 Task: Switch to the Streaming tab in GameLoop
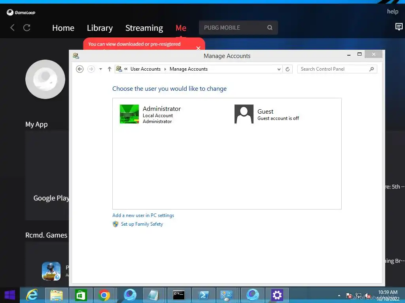tap(144, 28)
